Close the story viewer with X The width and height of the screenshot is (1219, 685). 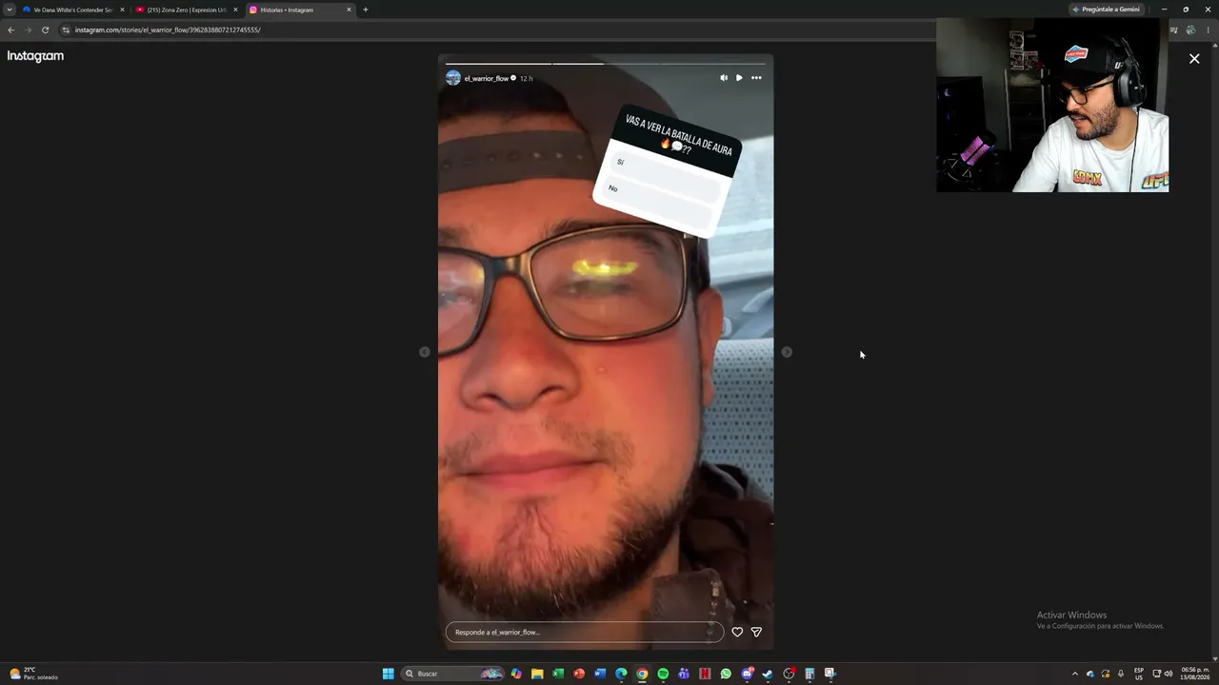(1194, 59)
